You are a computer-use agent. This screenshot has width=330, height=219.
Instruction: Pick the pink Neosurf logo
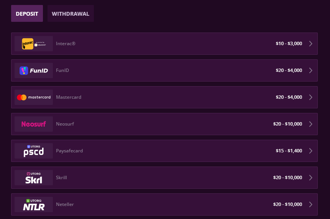[34, 124]
